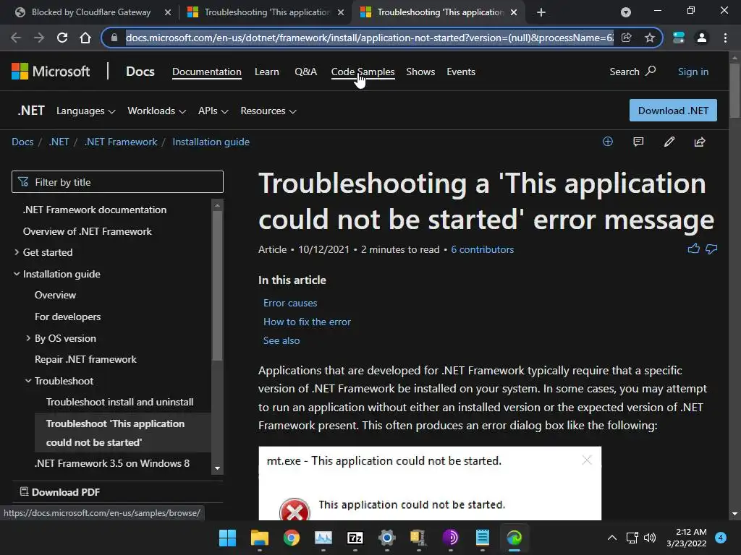Jump to the See also section
Image resolution: width=741 pixels, height=555 pixels.
(x=281, y=341)
